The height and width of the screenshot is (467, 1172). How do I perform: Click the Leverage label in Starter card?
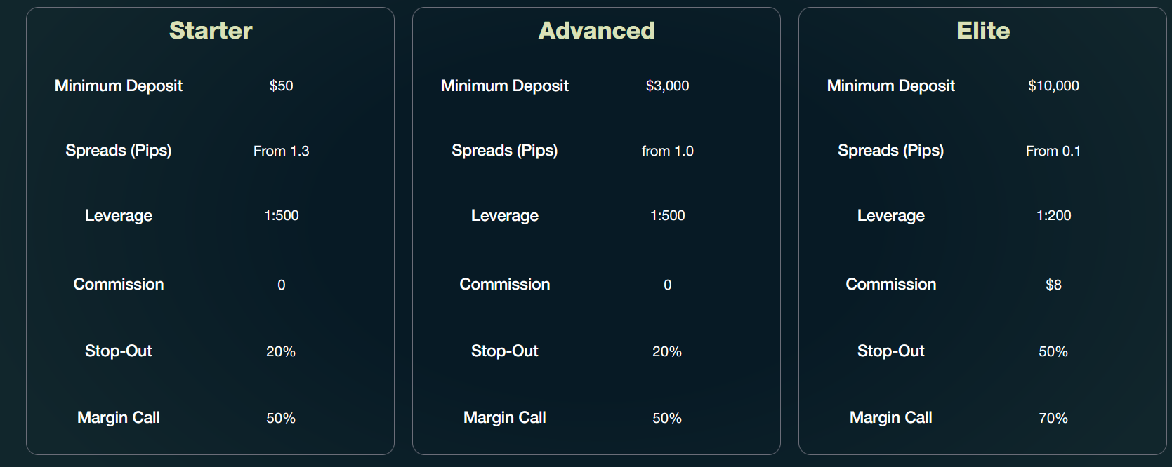coord(119,215)
